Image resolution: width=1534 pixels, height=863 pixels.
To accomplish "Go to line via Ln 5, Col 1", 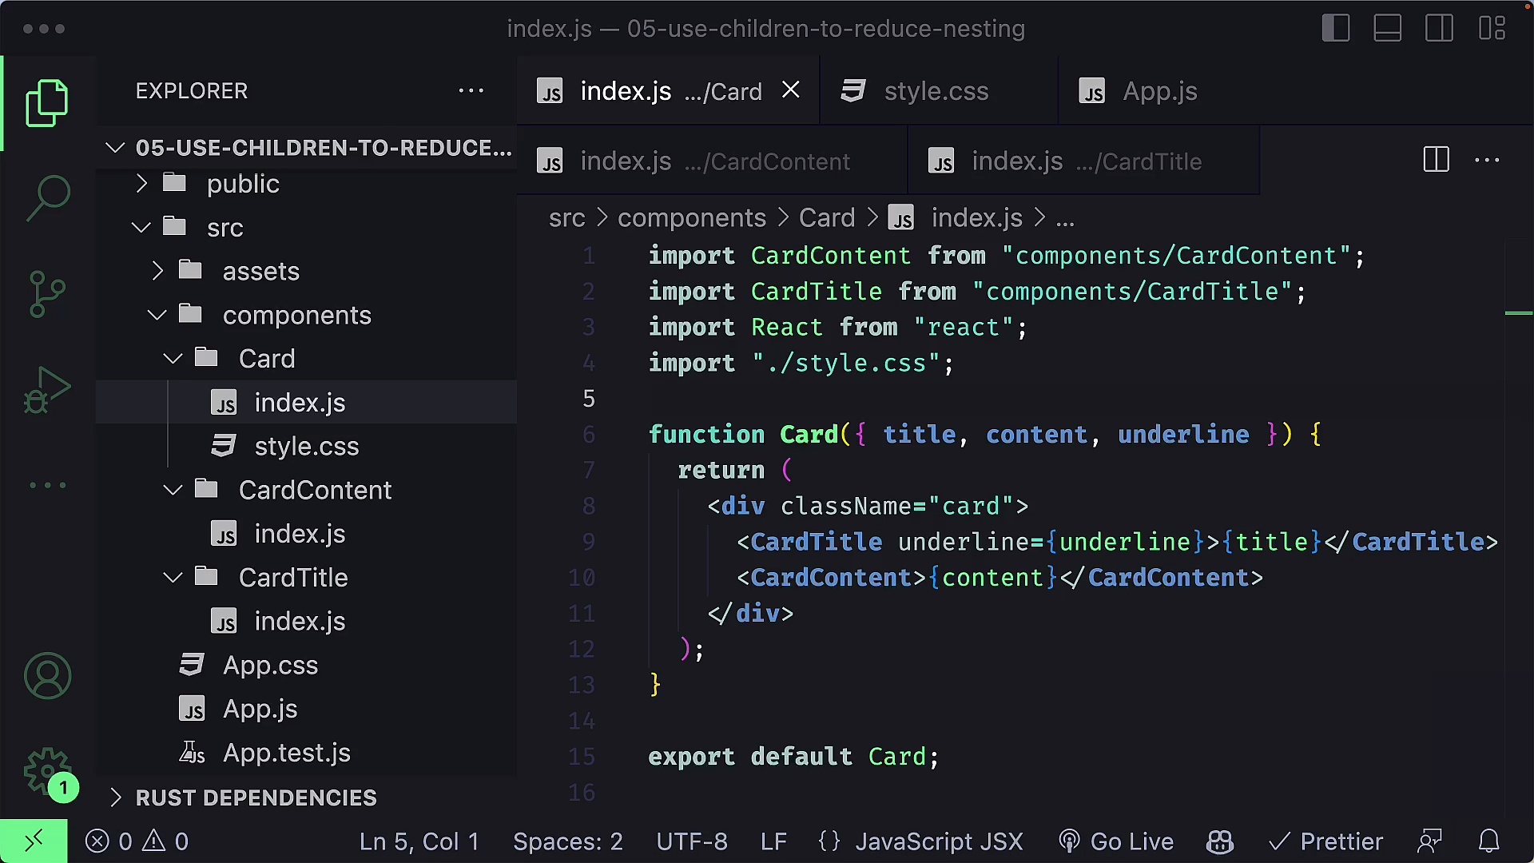I will [419, 841].
